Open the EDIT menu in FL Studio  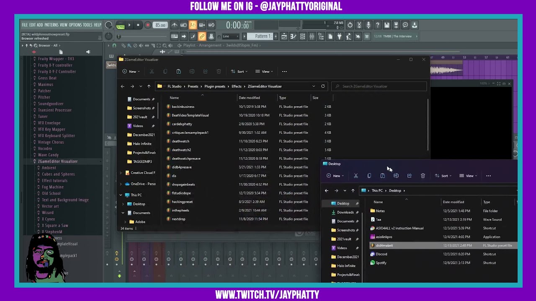(x=32, y=25)
